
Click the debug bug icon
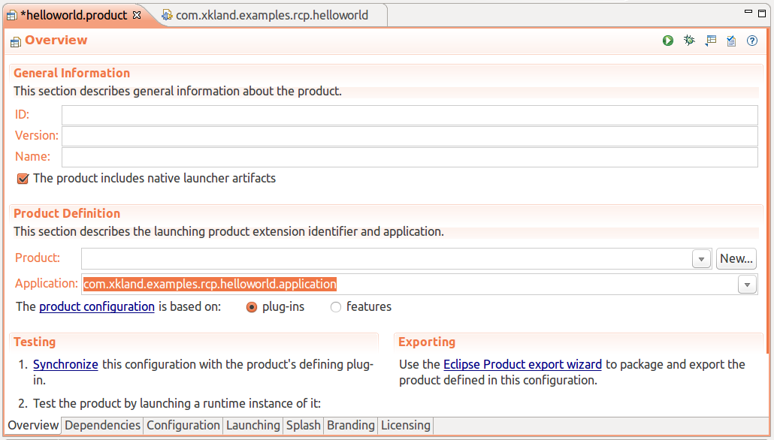689,41
